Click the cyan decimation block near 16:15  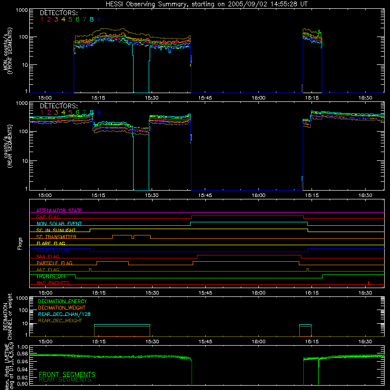coord(306,325)
